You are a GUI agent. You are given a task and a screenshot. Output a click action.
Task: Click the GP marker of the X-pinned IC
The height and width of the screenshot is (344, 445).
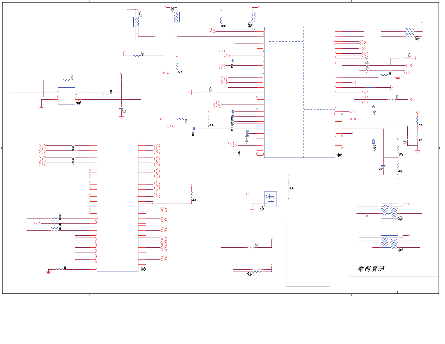[x=143, y=269]
